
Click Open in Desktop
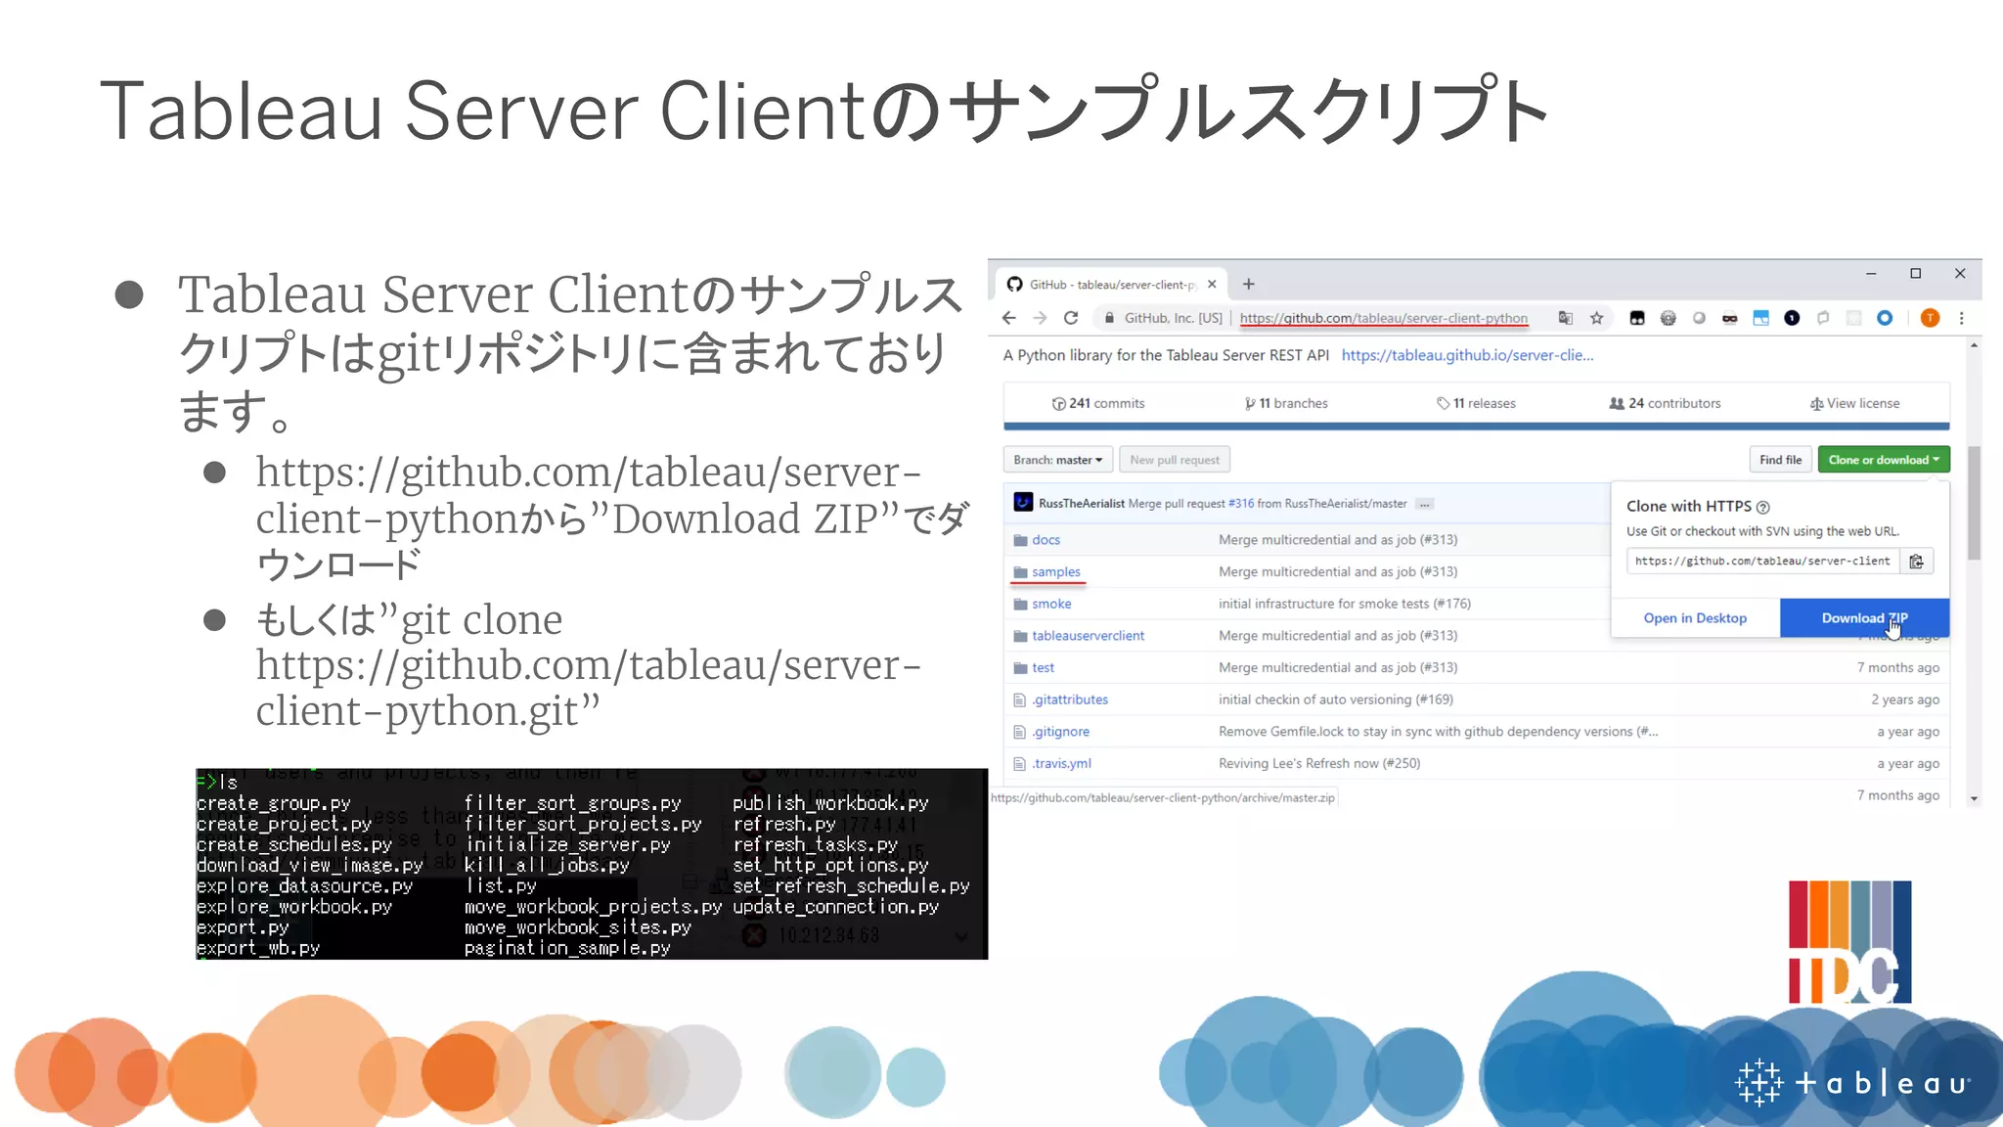[1695, 618]
